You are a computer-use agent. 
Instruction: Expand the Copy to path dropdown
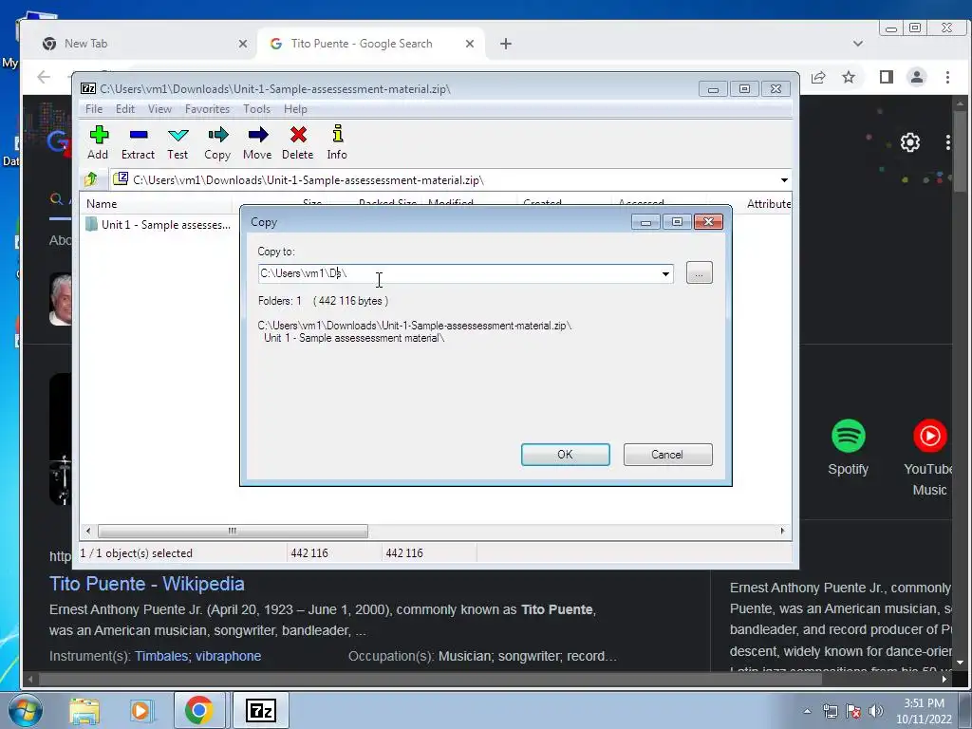point(665,274)
